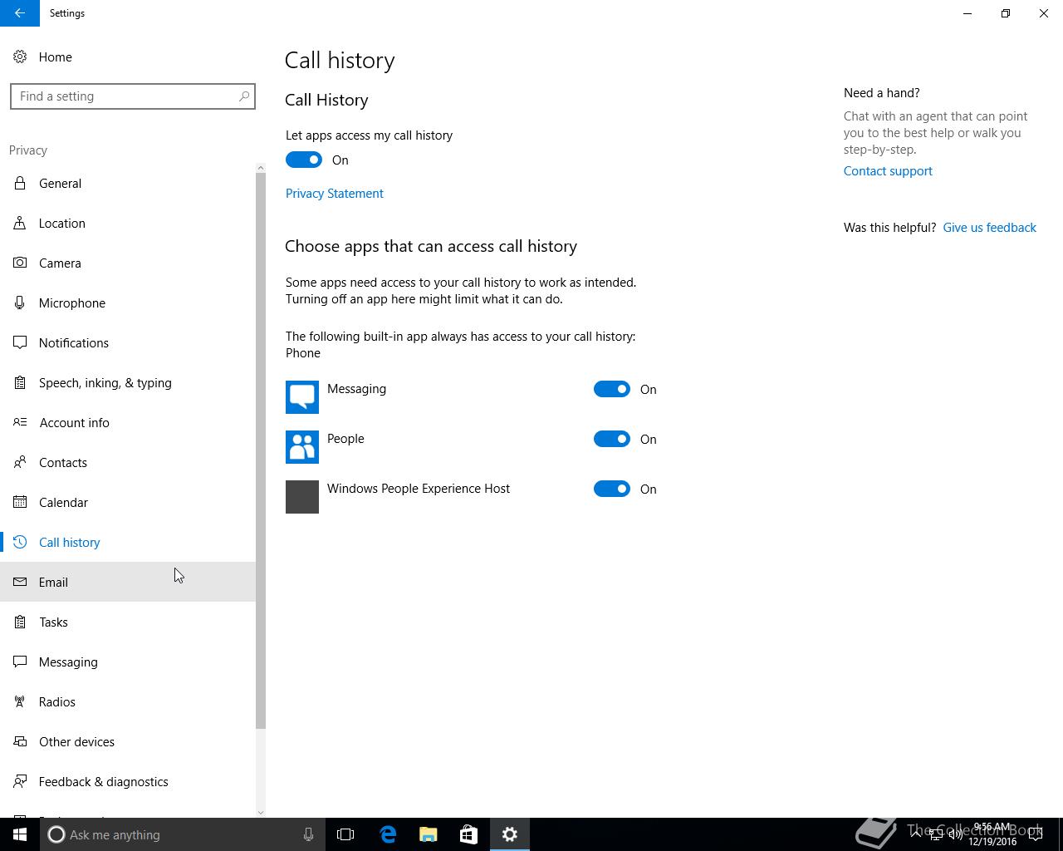The width and height of the screenshot is (1063, 851).
Task: Open the Store from the taskbar
Action: pos(468,834)
